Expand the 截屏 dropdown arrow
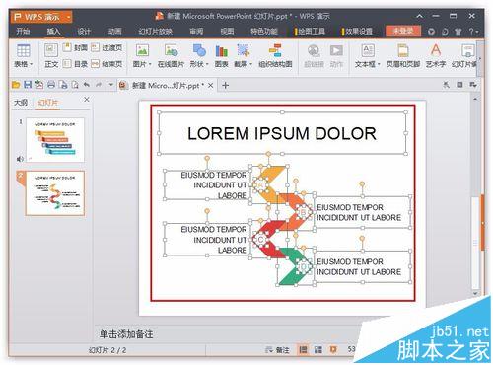 point(250,64)
